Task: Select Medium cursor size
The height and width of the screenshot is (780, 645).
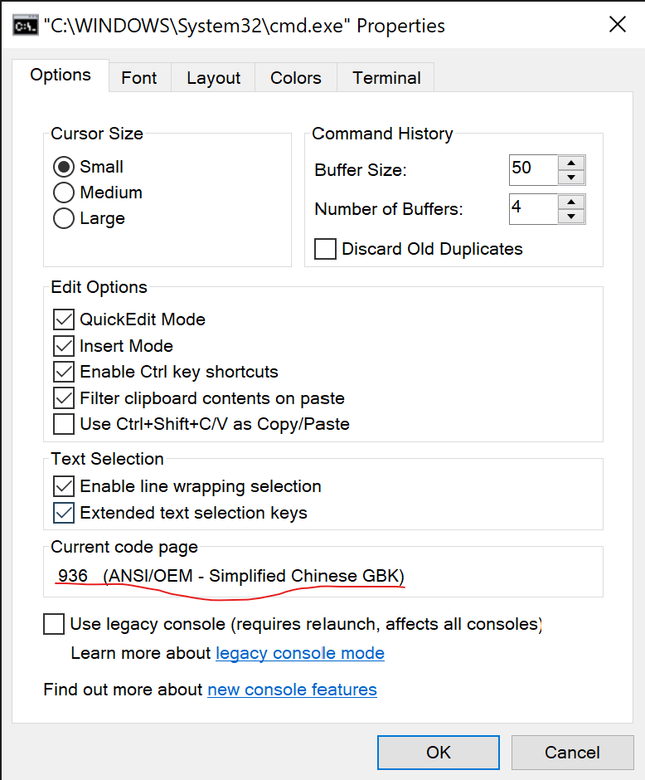Action: [65, 193]
